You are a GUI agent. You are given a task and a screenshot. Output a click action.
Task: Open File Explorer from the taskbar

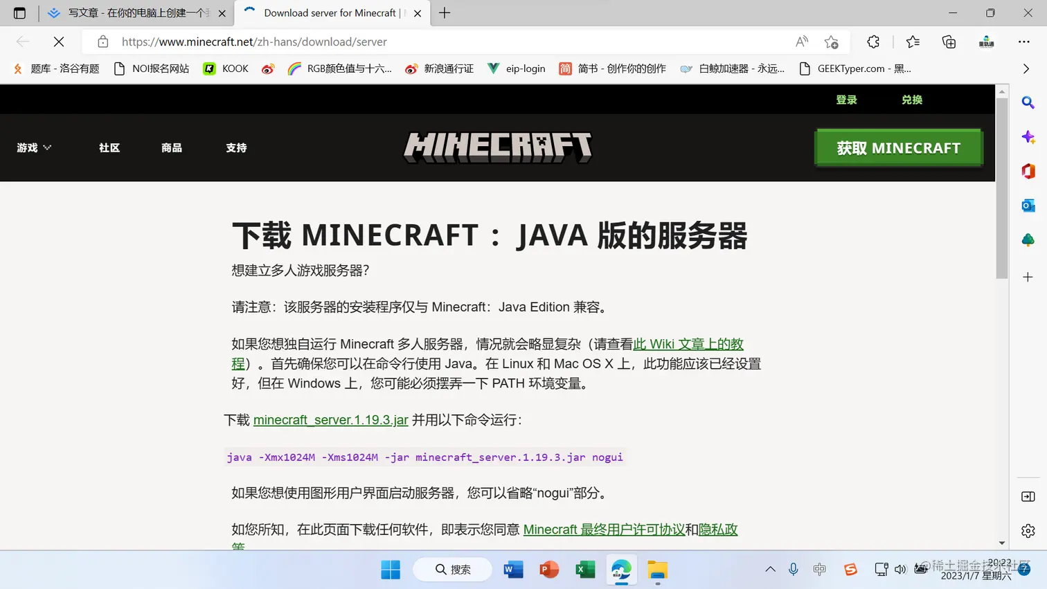tap(657, 570)
